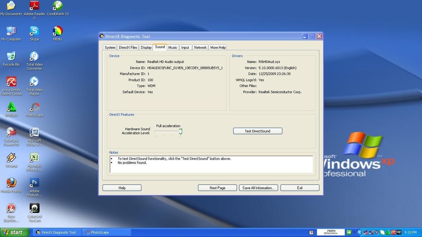The width and height of the screenshot is (422, 237).
Task: Open Adobe Photoshop desktop shortcut
Action: pyautogui.click(x=34, y=187)
